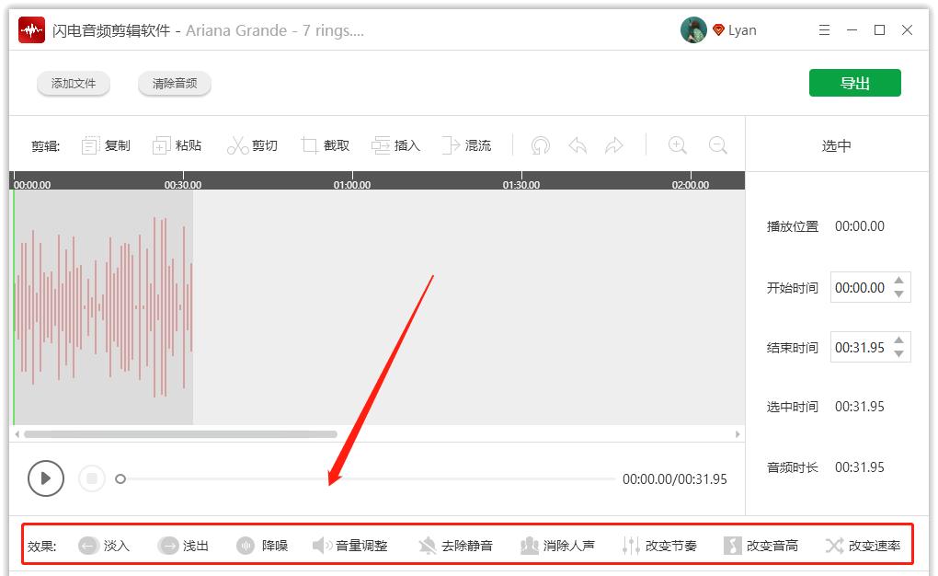
Task: Add a file using 添加文件
Action: tap(74, 82)
